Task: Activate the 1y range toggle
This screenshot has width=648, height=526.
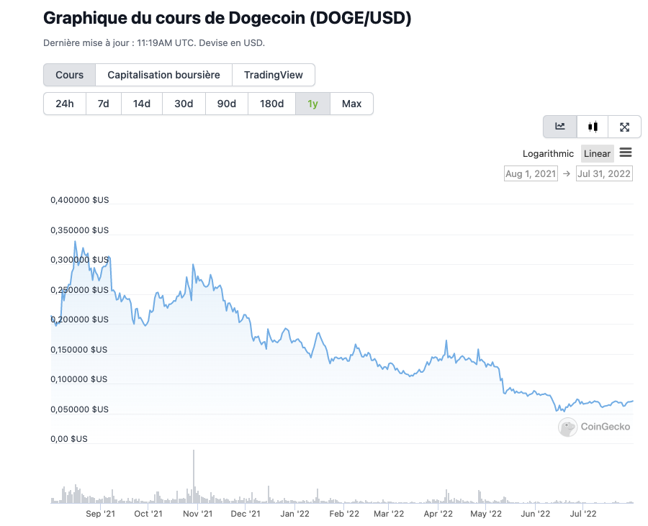Action: tap(312, 104)
